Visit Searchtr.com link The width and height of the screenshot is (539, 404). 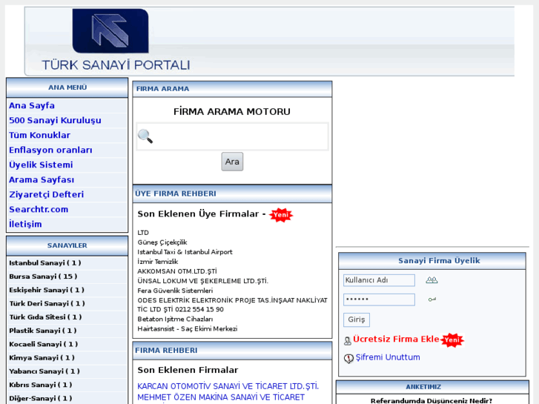(39, 209)
